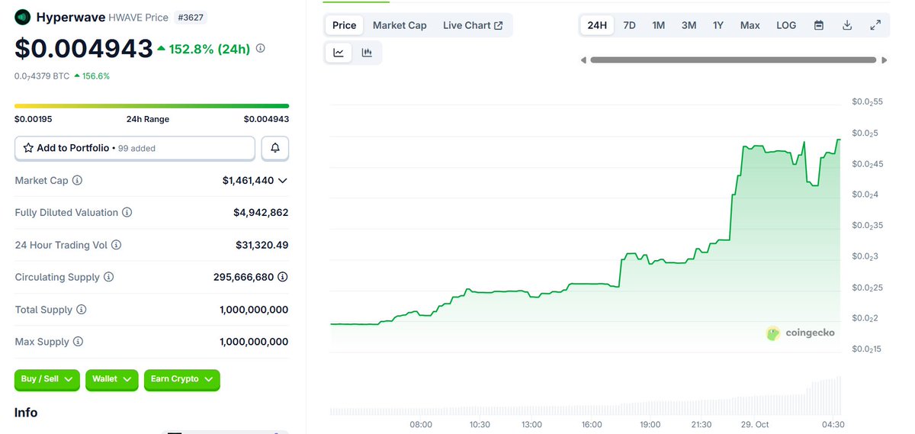Click the 152.8% (24h) change text

[x=209, y=49]
